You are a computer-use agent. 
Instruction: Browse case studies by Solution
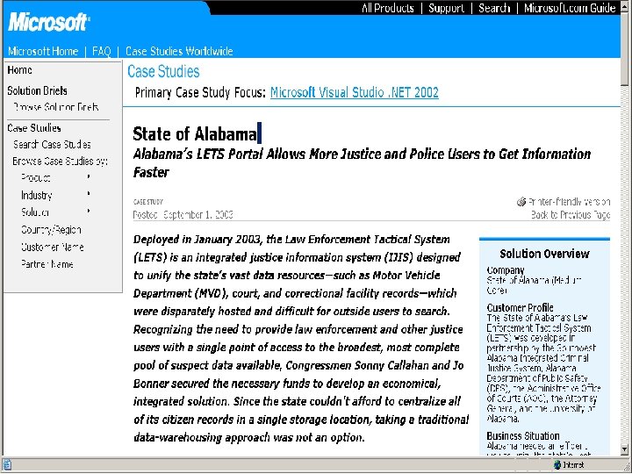pos(35,212)
